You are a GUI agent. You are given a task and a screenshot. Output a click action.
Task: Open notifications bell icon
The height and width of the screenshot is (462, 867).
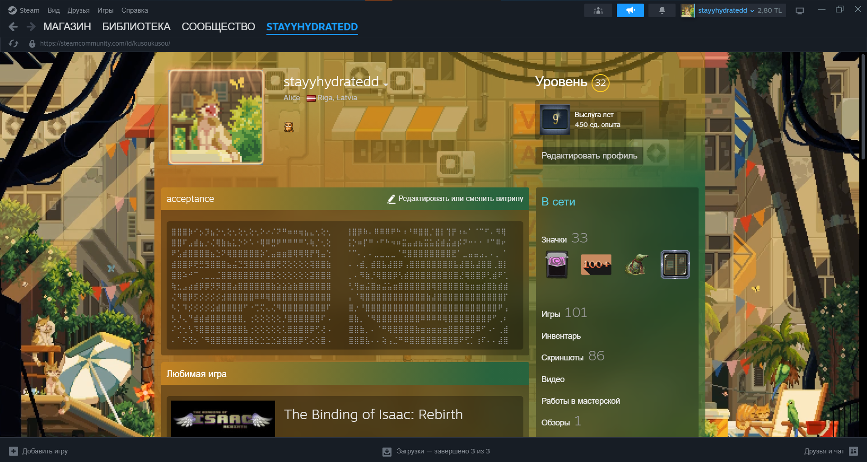(662, 10)
